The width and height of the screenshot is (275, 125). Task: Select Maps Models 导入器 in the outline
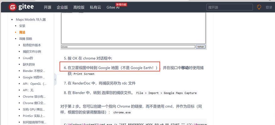[31, 20]
